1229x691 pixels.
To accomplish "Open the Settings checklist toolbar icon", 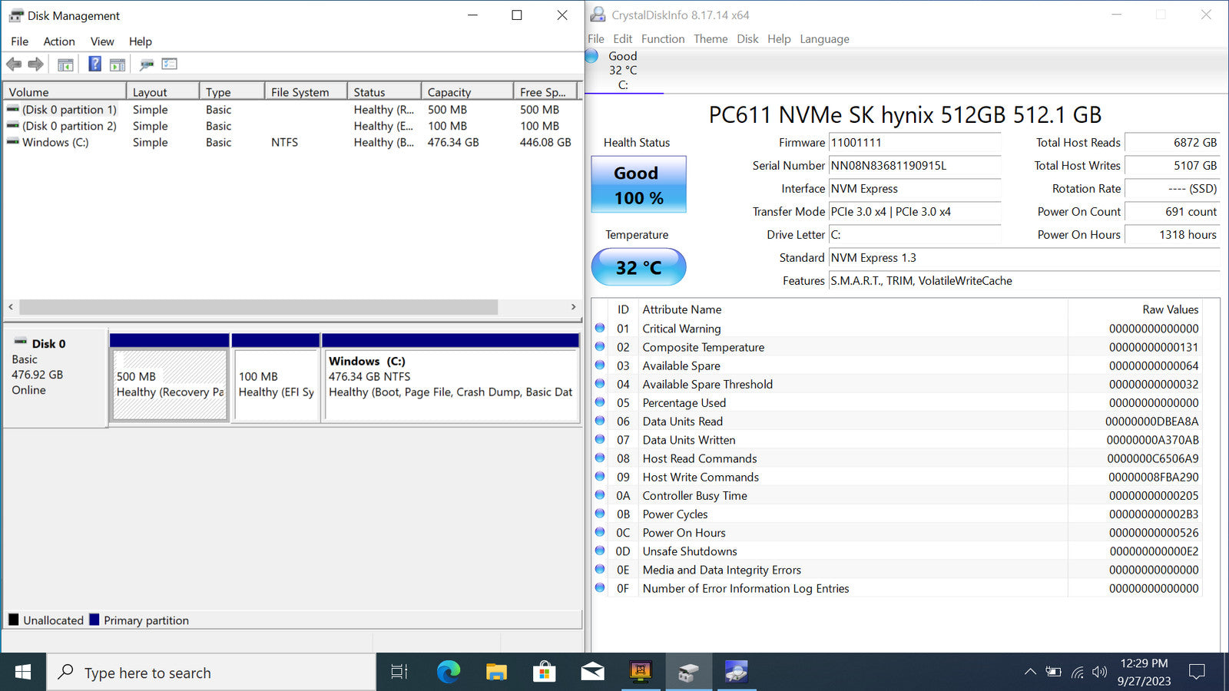I will (170, 64).
